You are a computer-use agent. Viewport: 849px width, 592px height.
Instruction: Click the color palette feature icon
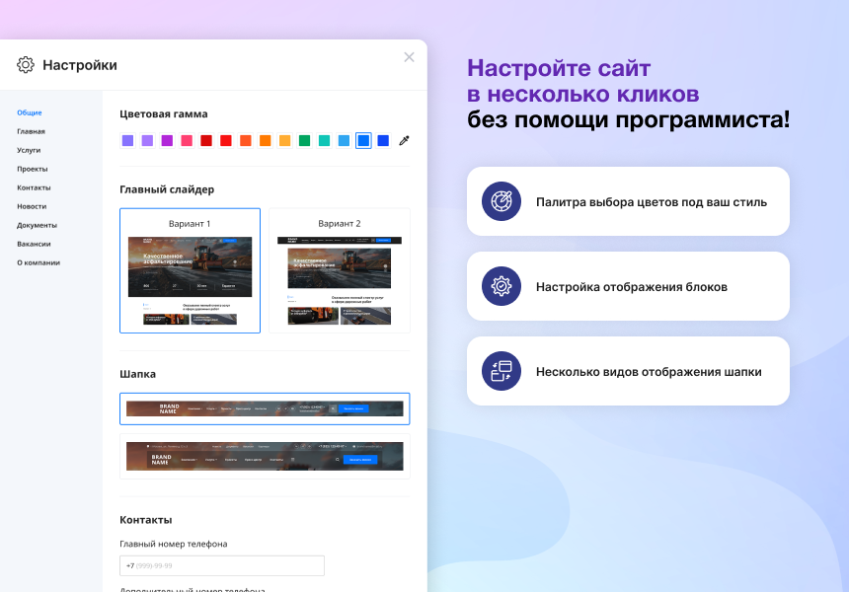[x=501, y=201]
